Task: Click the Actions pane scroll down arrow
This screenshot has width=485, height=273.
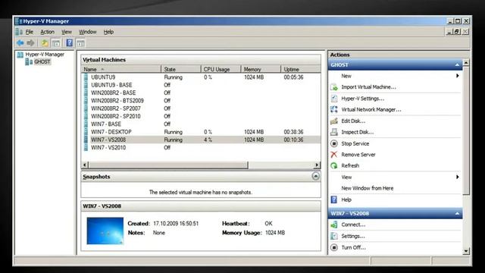Action: 466,251
